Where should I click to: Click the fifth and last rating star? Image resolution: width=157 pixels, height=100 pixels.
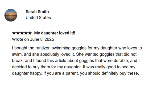tap(30, 33)
